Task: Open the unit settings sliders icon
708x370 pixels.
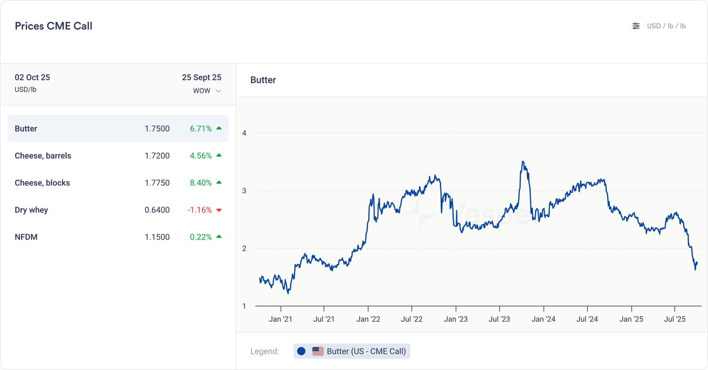Action: click(x=636, y=26)
